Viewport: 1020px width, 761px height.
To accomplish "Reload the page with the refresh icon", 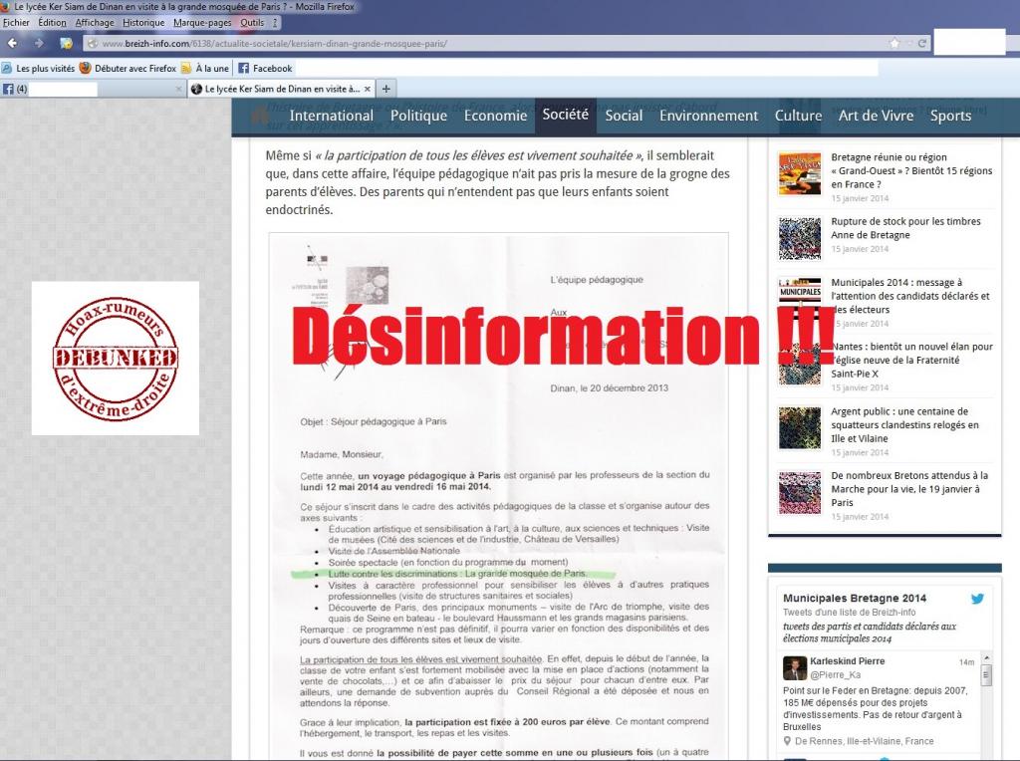I will coord(921,43).
